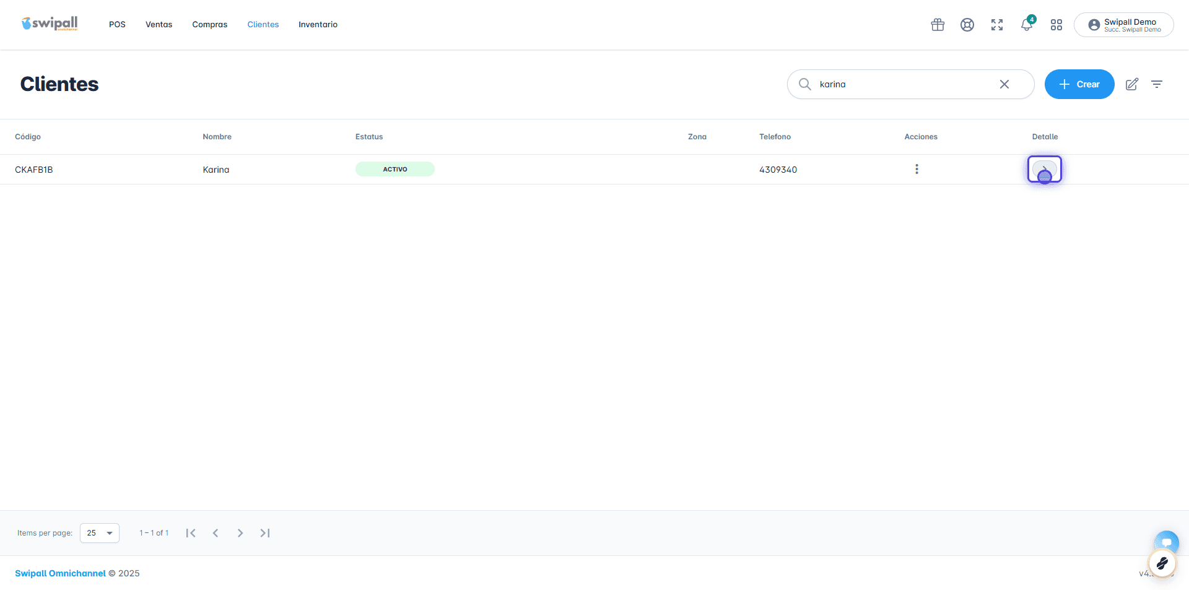Image resolution: width=1189 pixels, height=590 pixels.
Task: Open actions menu for Karina
Action: click(917, 169)
